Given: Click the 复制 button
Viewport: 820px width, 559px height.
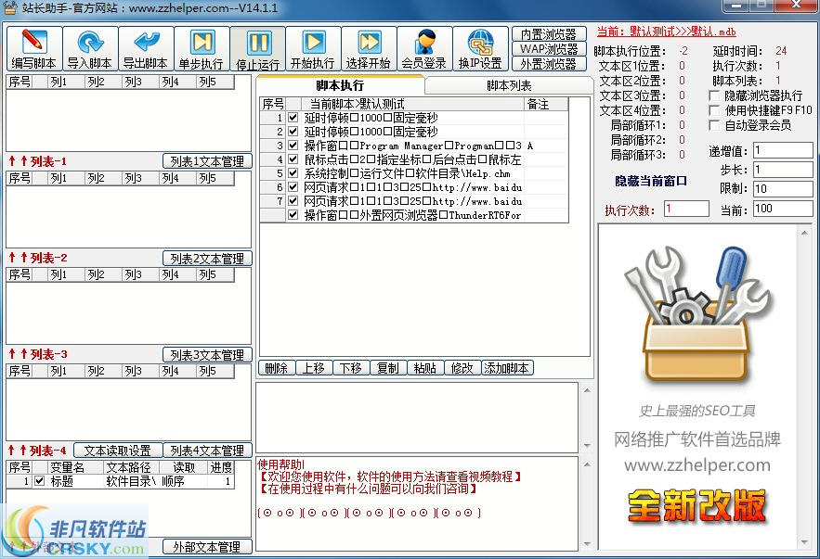Looking at the screenshot, I should [388, 368].
